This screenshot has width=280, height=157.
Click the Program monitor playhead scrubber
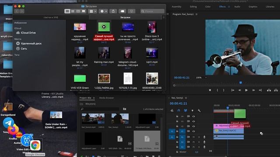(x=241, y=82)
